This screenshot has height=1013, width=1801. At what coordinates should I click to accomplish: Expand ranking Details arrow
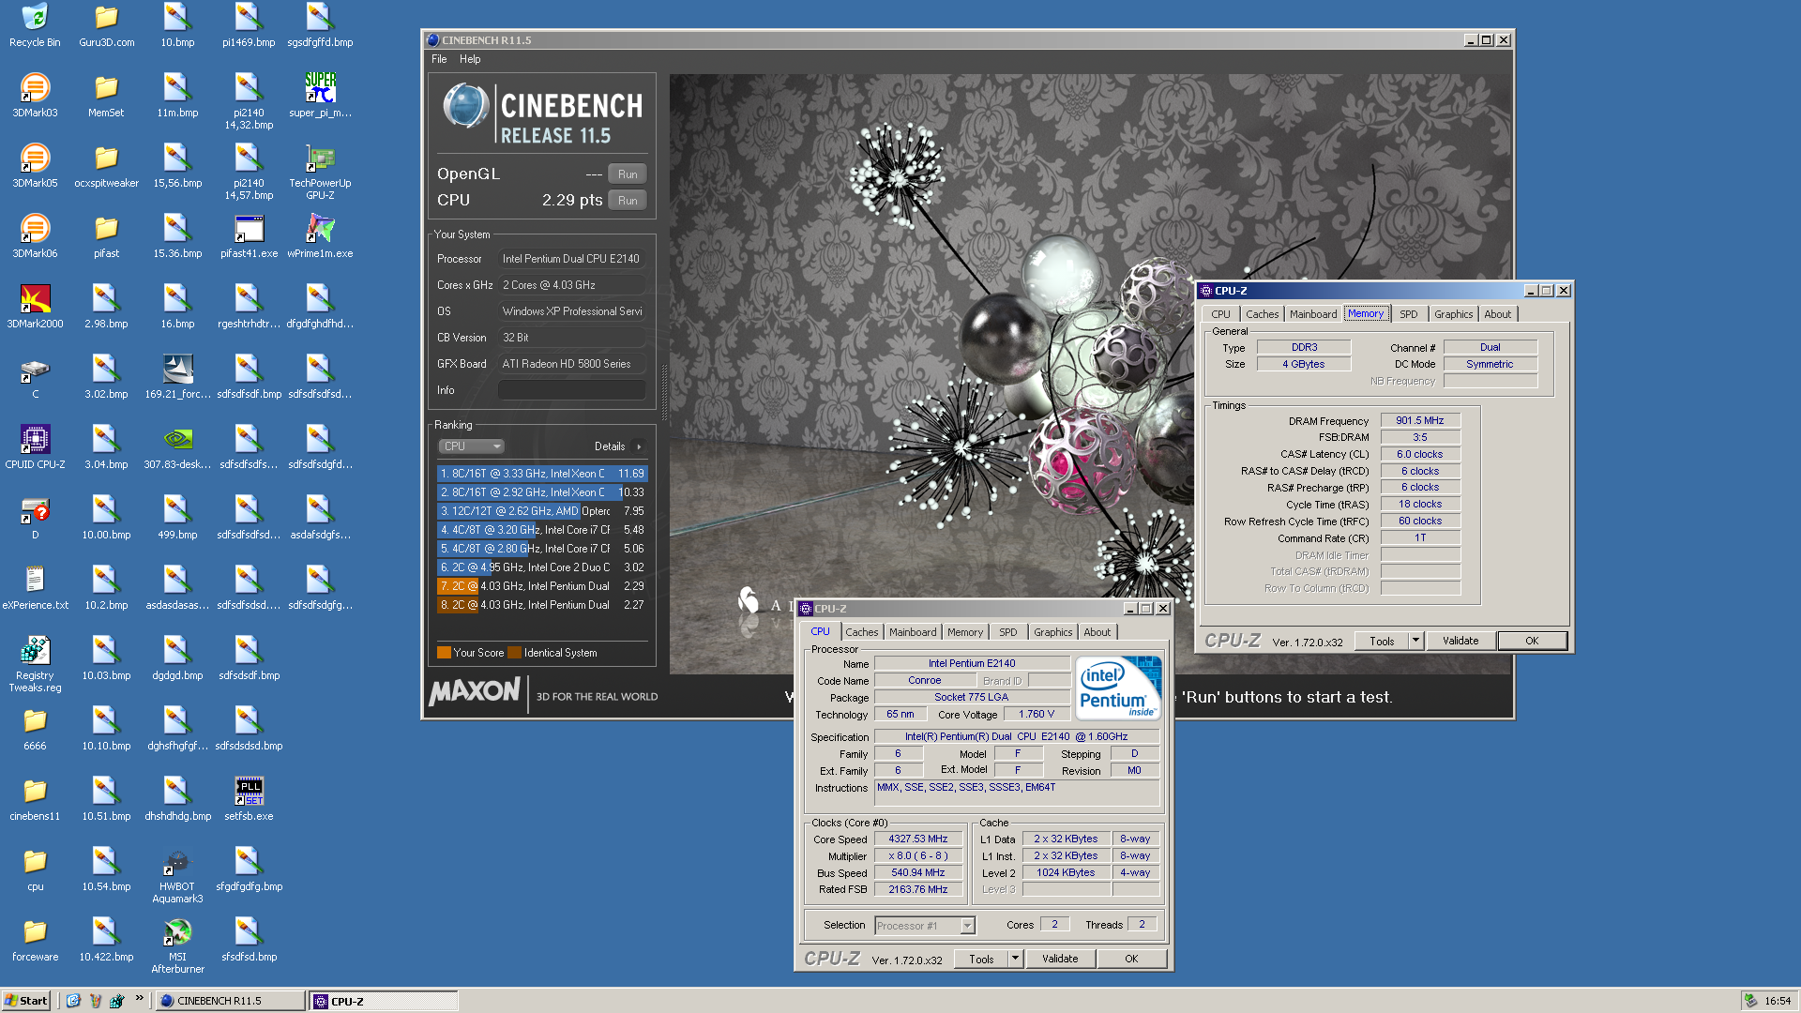point(640,446)
